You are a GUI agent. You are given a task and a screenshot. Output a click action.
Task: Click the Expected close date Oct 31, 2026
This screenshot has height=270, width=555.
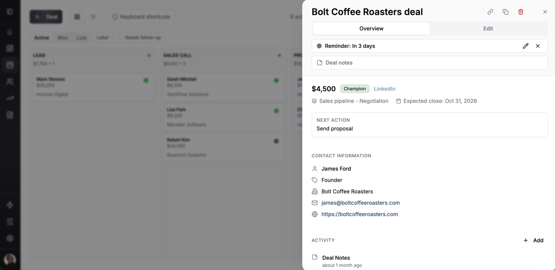tap(440, 101)
